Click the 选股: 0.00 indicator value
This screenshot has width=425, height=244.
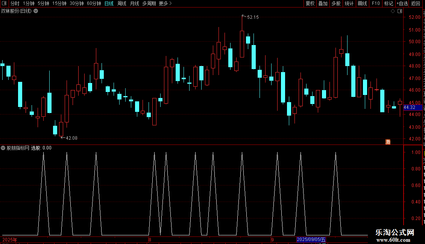41,148
